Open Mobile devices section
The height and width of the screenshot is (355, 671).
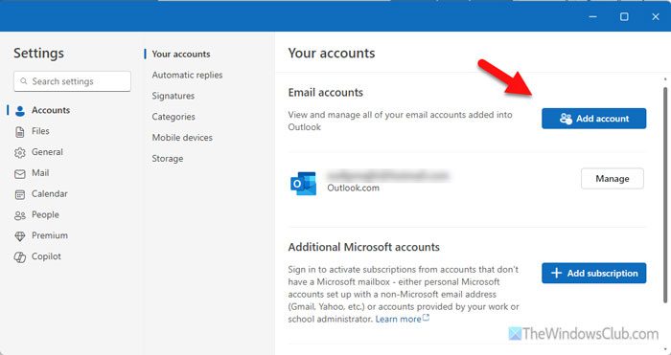click(182, 138)
